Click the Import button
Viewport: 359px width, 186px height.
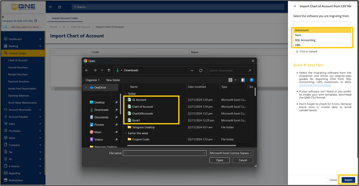(x=348, y=180)
